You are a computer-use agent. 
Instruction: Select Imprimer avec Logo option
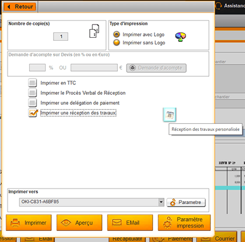coord(117,34)
